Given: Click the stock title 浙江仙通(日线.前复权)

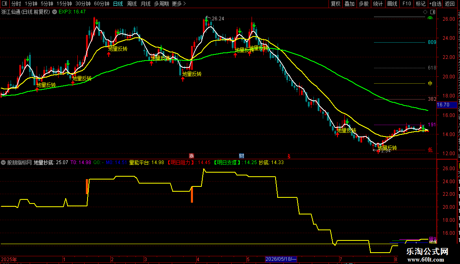Looking at the screenshot, I should point(26,12).
